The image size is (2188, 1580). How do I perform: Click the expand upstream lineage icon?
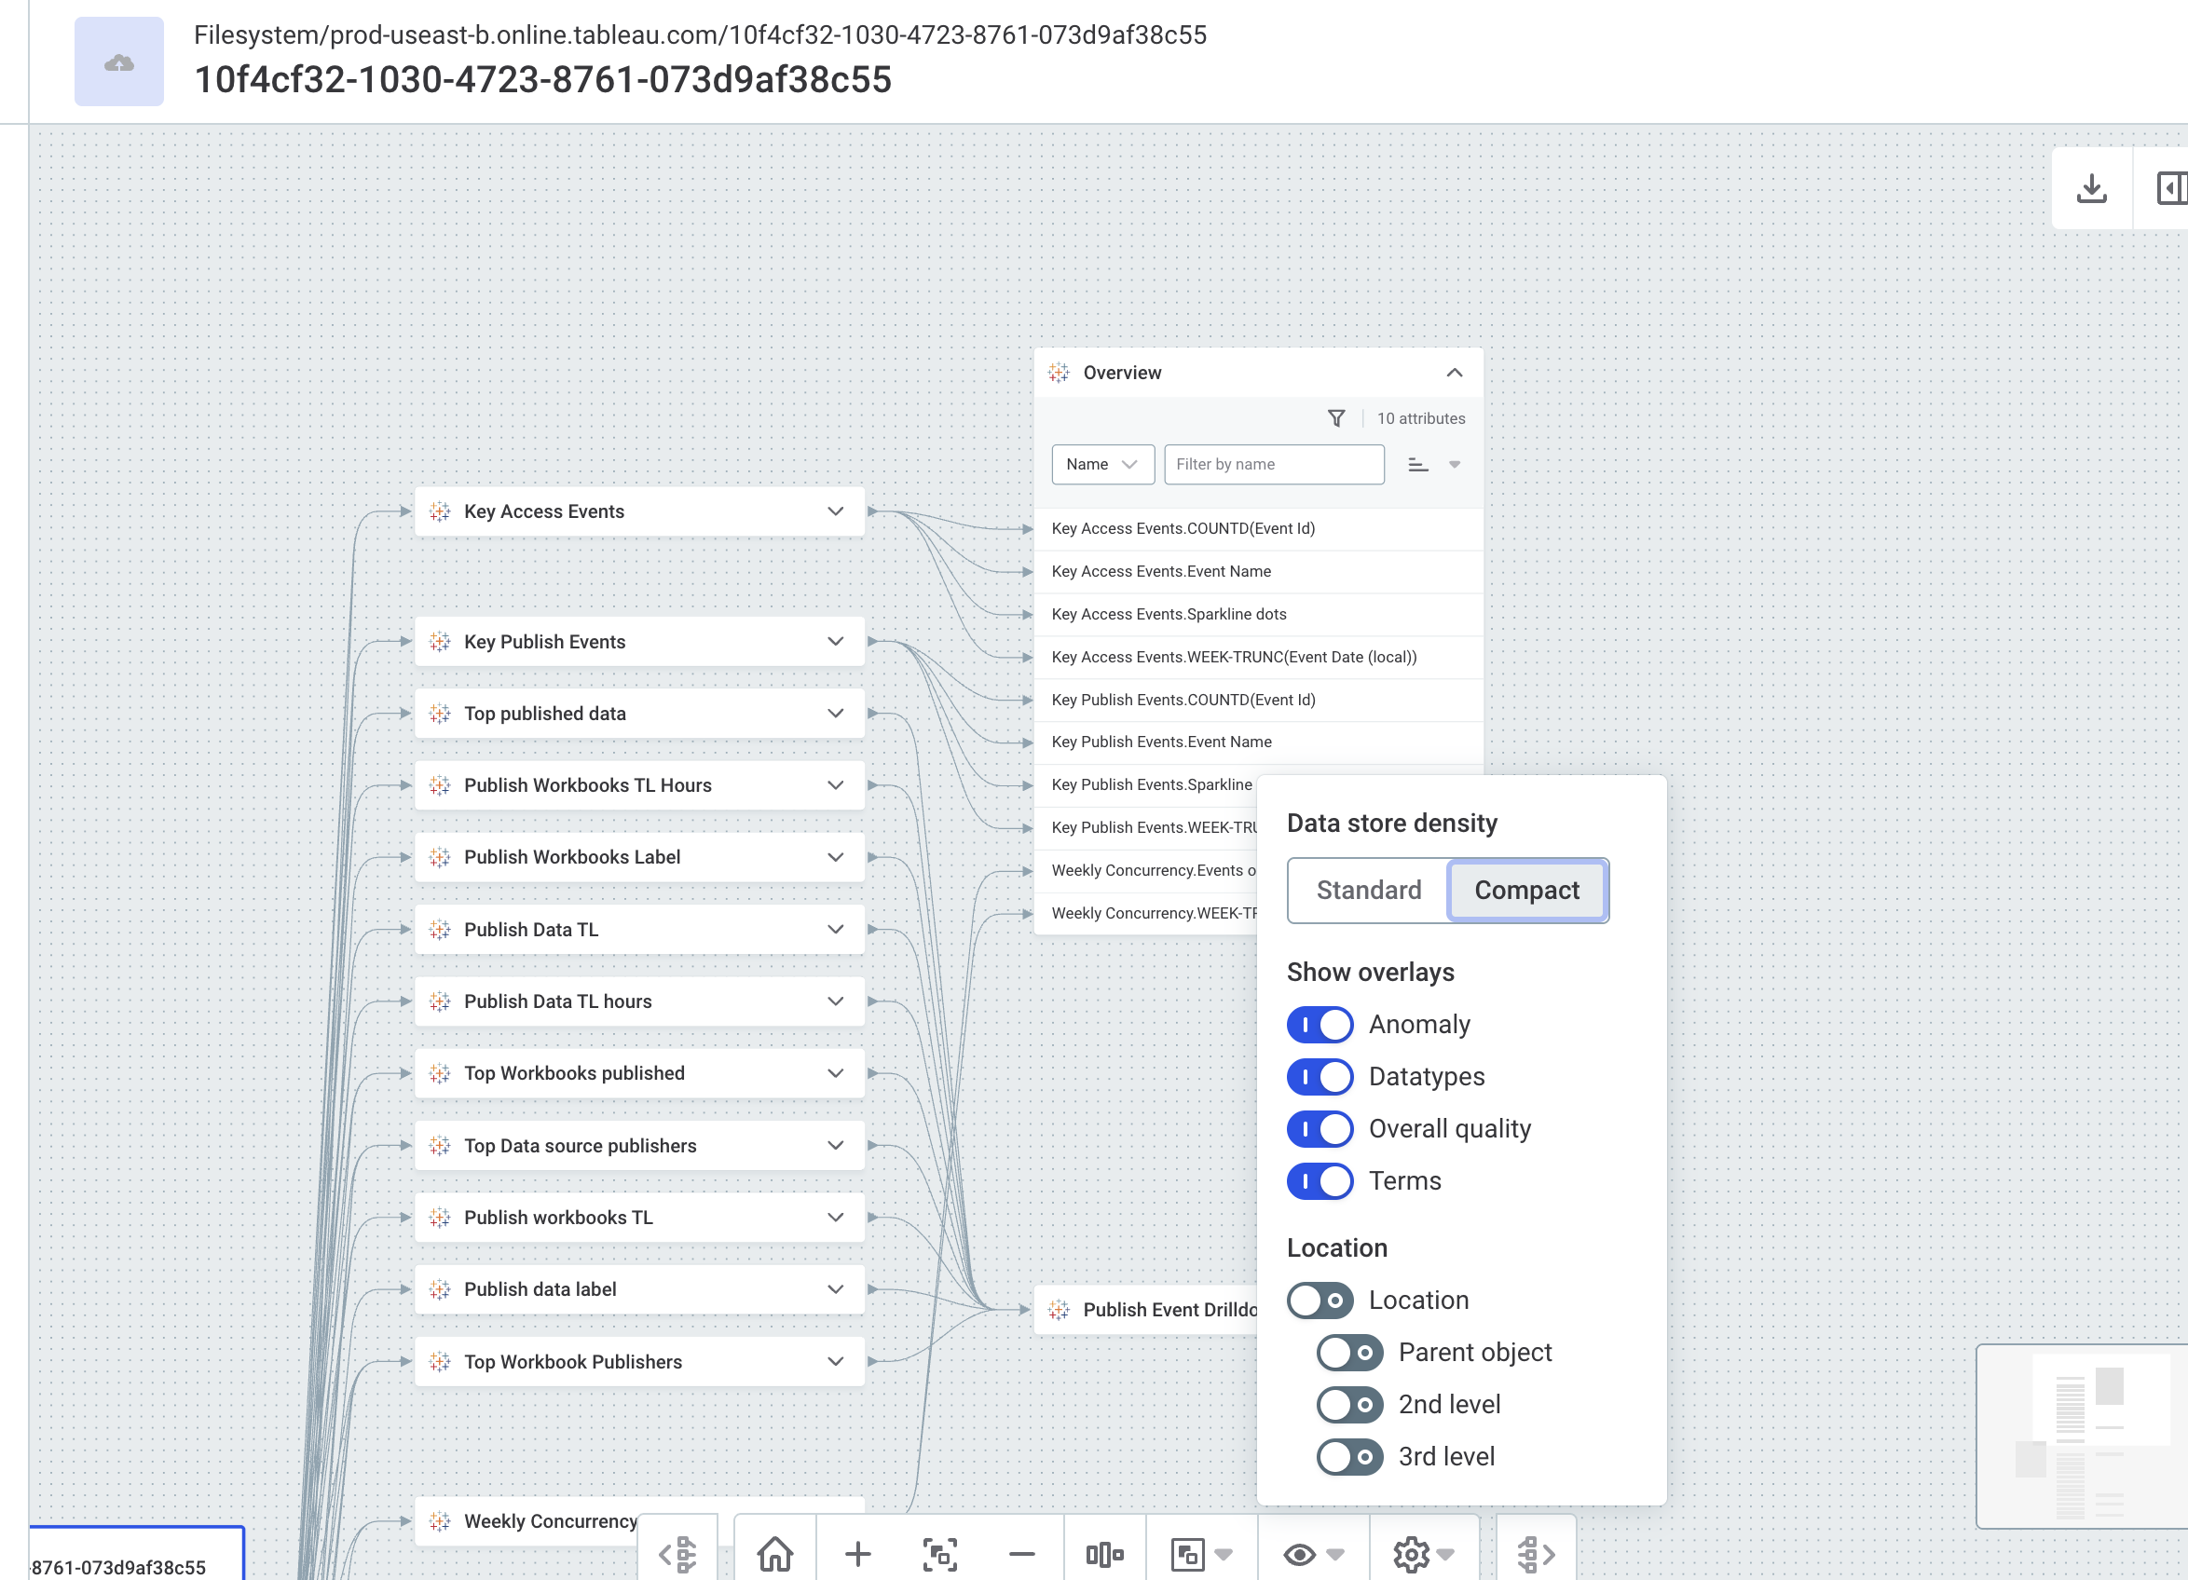tap(678, 1554)
